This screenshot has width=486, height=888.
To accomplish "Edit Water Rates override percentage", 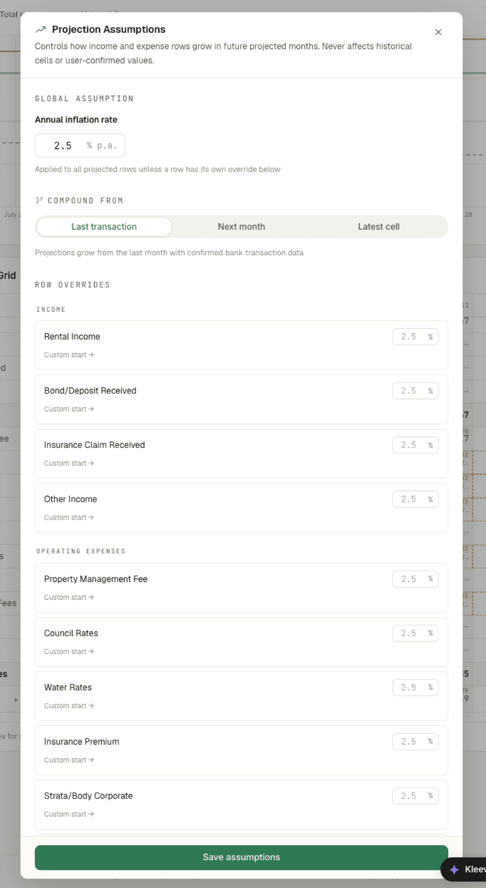I will [416, 688].
